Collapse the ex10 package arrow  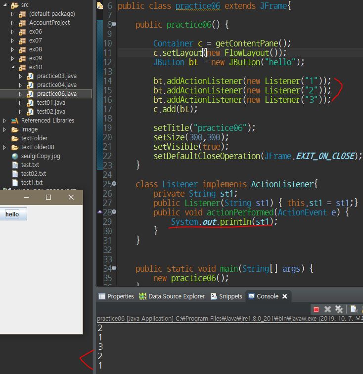pyautogui.click(x=13, y=67)
